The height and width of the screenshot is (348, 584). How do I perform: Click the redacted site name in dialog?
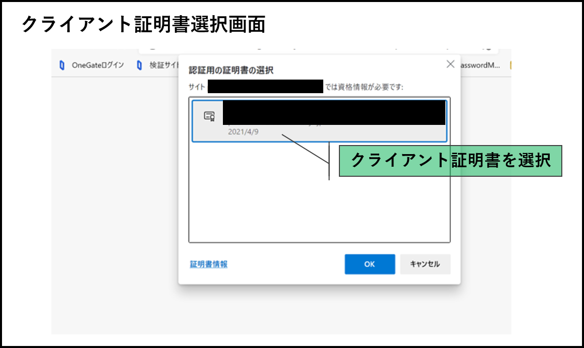point(265,87)
